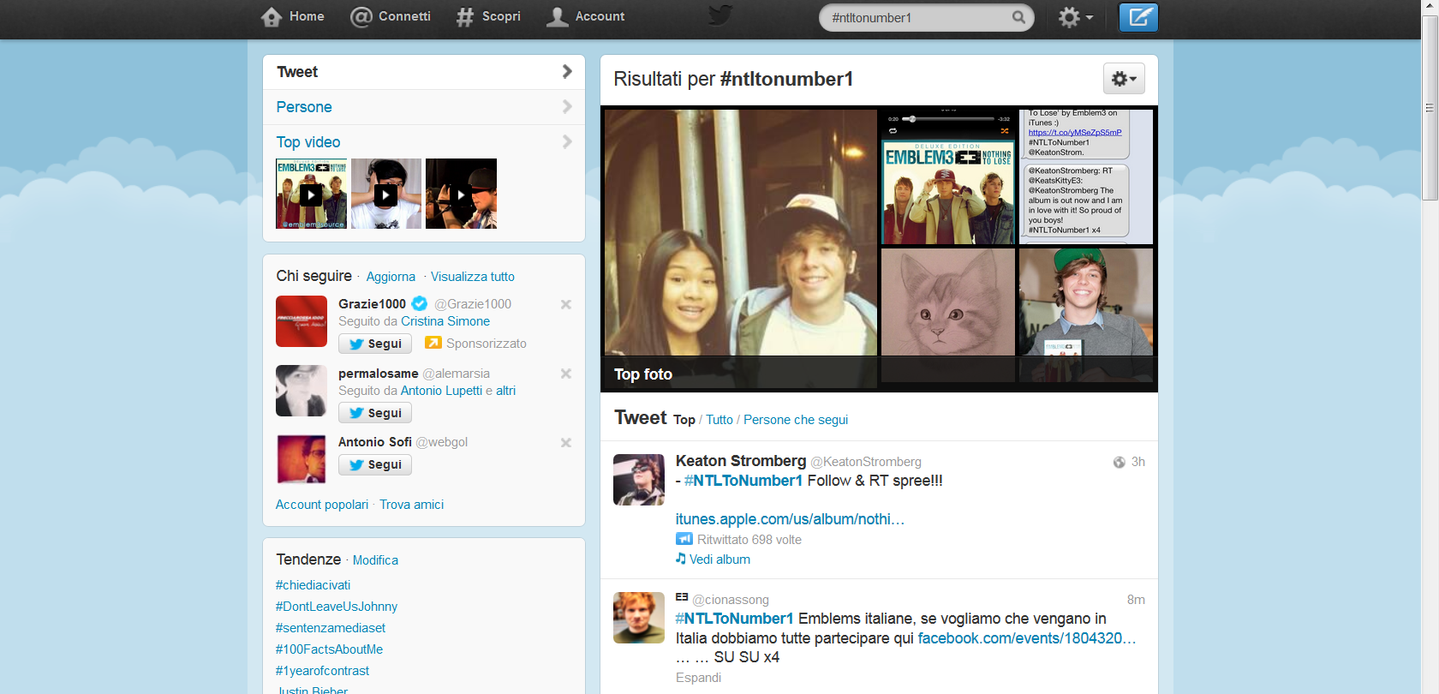The image size is (1439, 694).
Task: Click the Top foto label
Action: pos(643,374)
